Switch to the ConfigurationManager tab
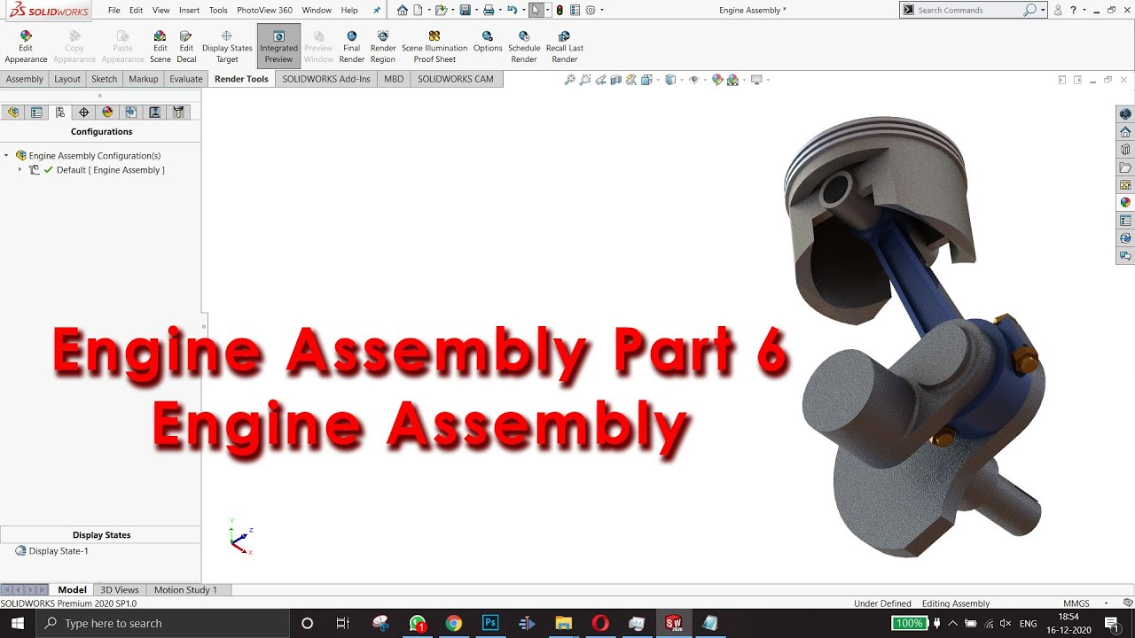 tap(60, 112)
